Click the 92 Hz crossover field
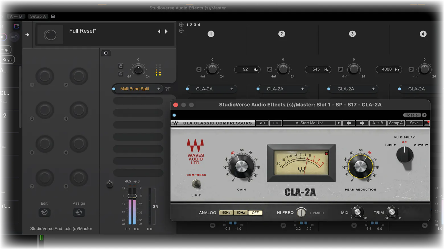Viewport: 444px width, 249px height. 247,69
